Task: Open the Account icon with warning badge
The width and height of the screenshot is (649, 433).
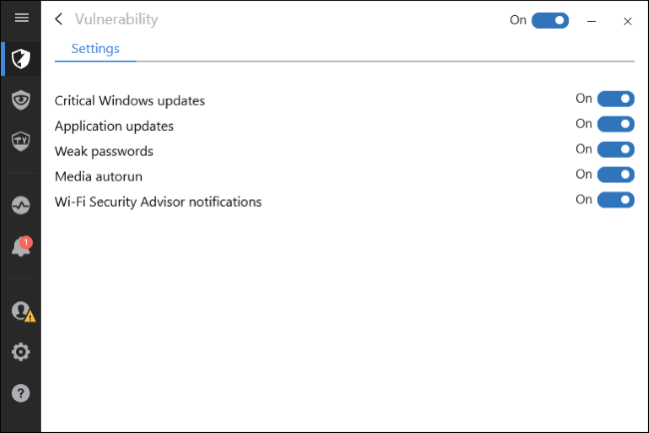Action: pyautogui.click(x=20, y=311)
